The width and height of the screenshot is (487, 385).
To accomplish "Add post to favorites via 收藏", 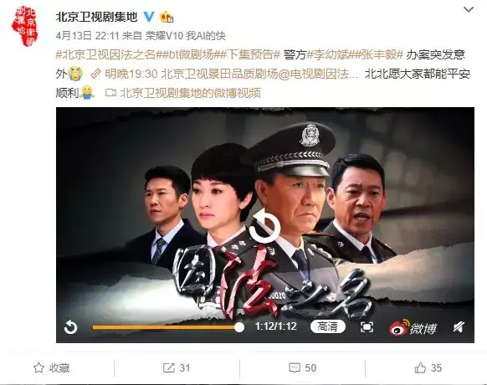I will pos(52,368).
